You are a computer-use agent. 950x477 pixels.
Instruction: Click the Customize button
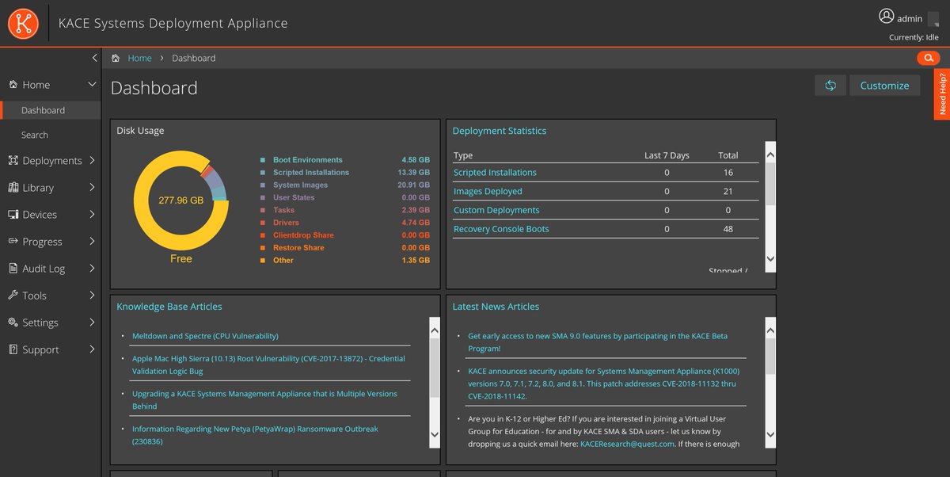pos(884,86)
